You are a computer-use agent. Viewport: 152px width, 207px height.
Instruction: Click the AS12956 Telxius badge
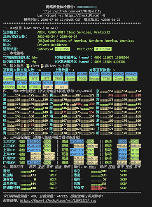point(35,85)
